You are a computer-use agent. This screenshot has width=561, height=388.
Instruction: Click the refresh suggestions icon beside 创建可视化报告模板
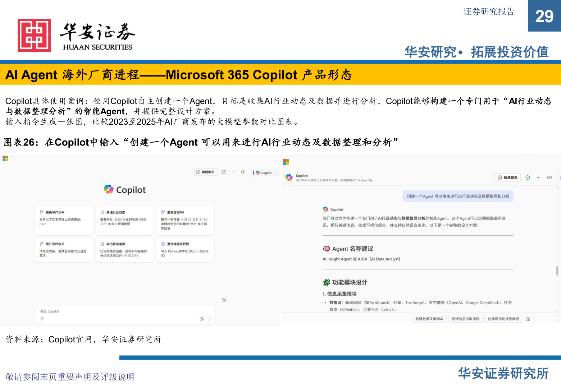coord(528,319)
